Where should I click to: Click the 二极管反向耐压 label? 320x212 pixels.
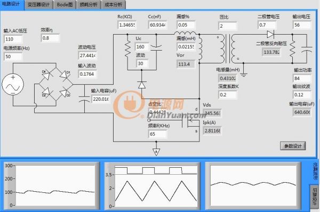click(271, 44)
